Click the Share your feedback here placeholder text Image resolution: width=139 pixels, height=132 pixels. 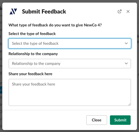click(34, 84)
